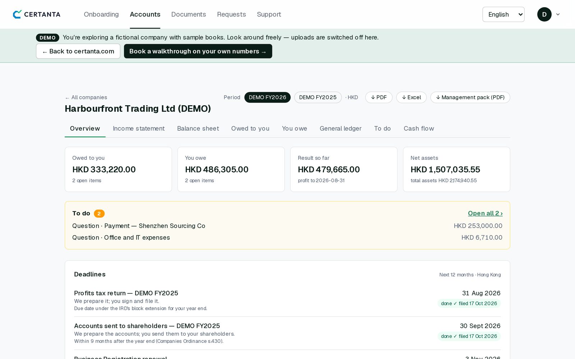
Task: Open the Owed to you summary card
Action: point(118,169)
